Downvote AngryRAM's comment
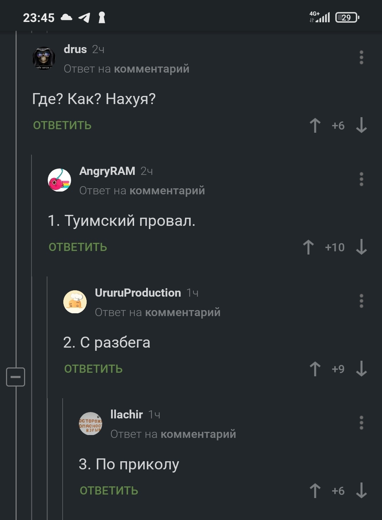 (x=361, y=247)
